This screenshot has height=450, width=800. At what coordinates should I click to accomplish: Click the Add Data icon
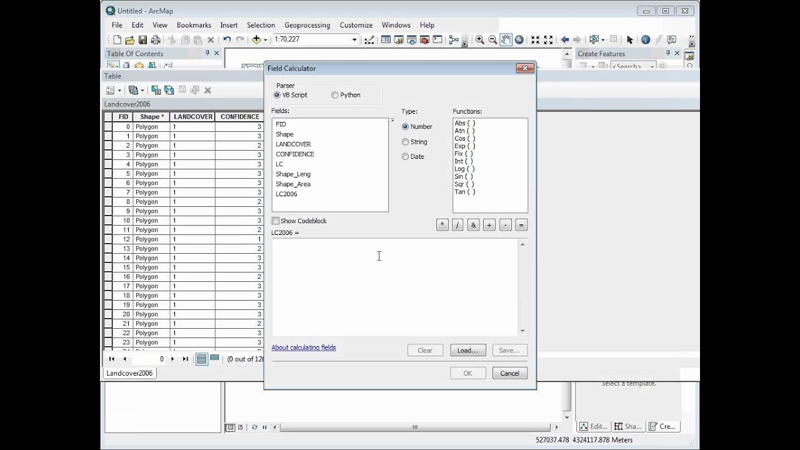click(x=256, y=40)
